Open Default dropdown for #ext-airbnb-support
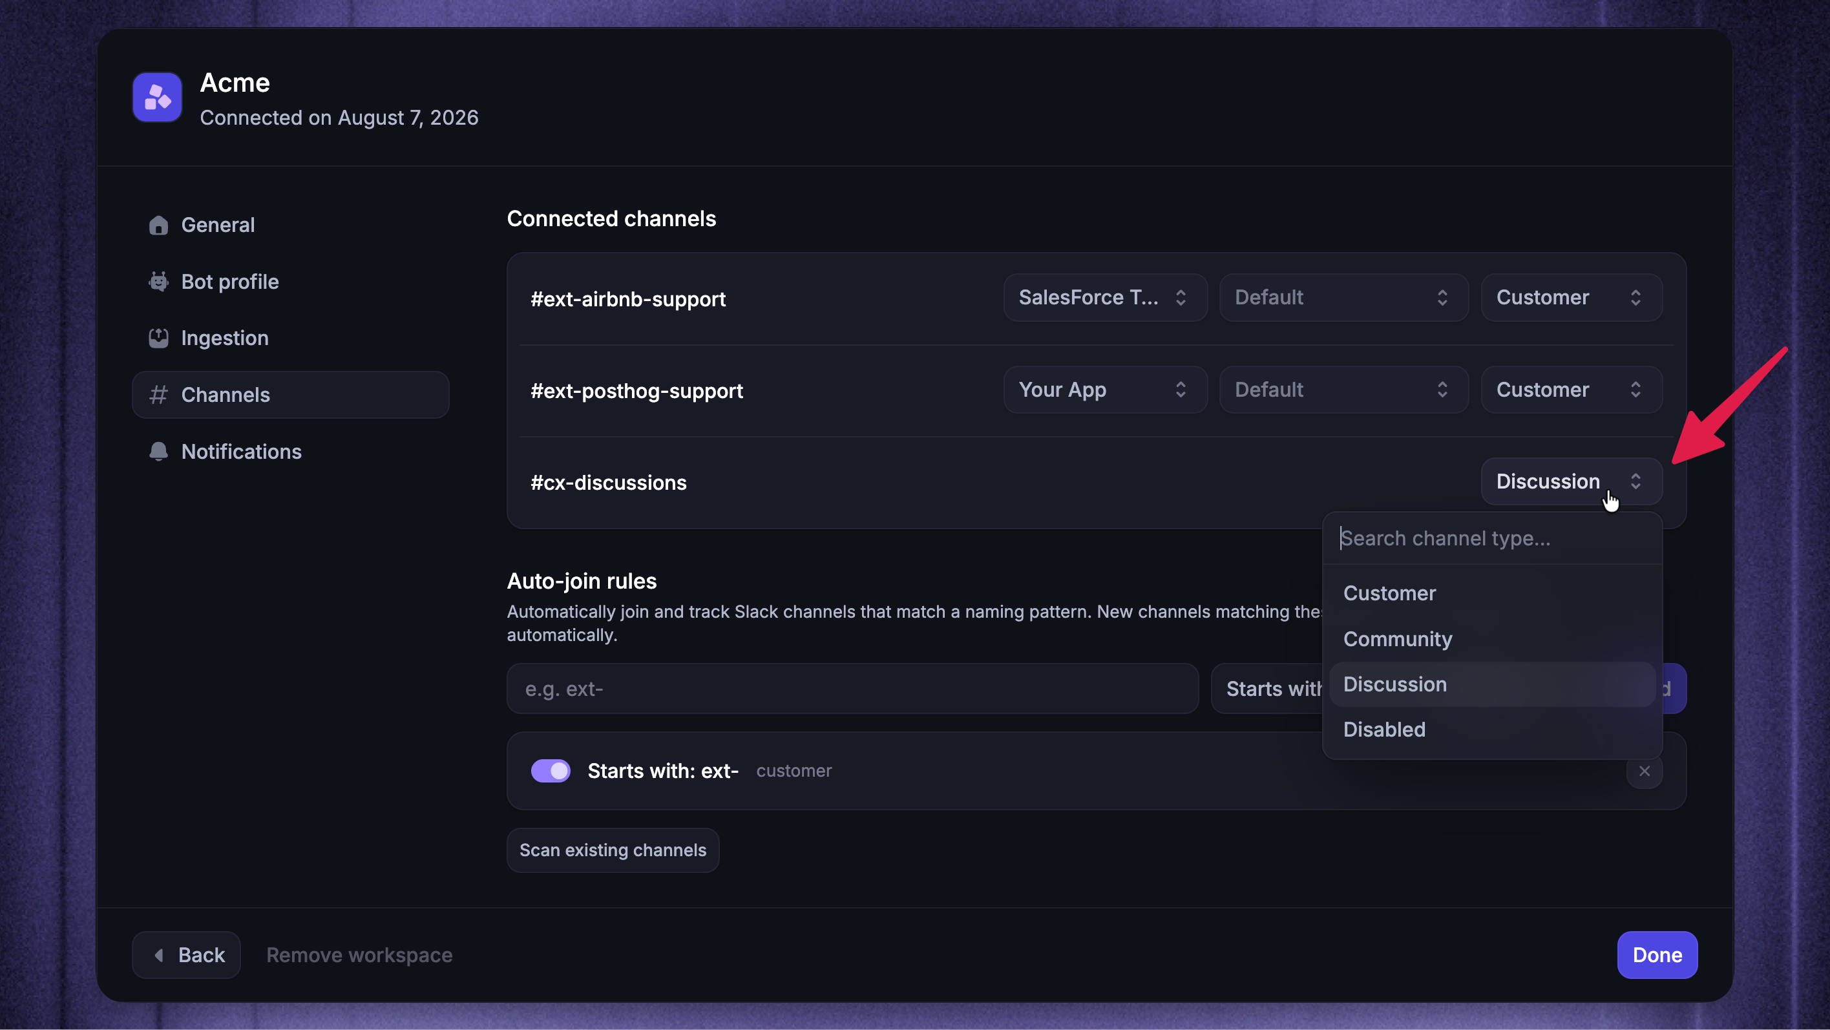 tap(1343, 298)
